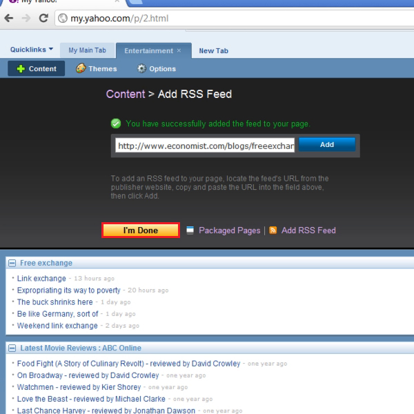414x414 pixels.
Task: Click the Add RSS Feed link
Action: [308, 230]
